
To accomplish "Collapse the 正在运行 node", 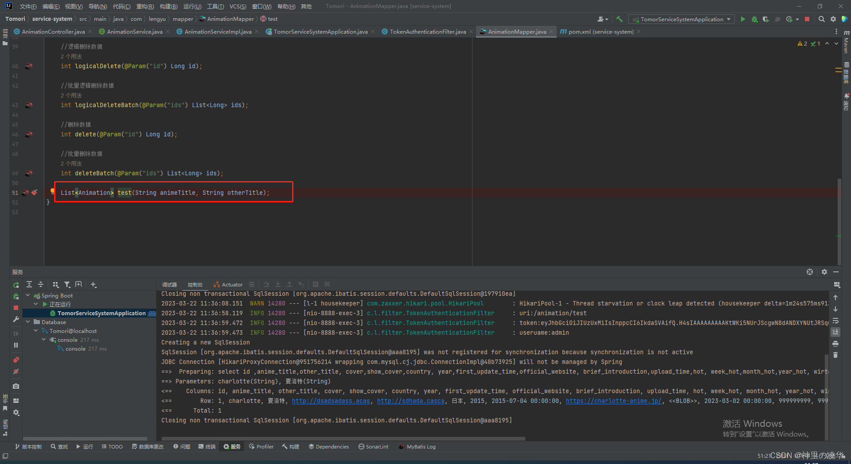I will click(x=36, y=304).
